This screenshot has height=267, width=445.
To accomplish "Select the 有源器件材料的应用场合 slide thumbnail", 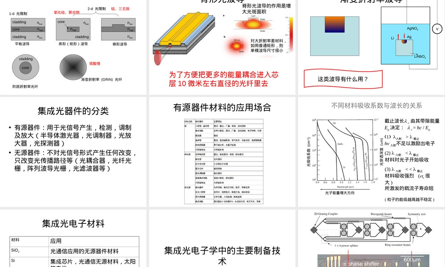I will (222, 152).
